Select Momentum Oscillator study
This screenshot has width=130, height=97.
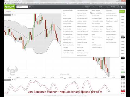[83, 53]
